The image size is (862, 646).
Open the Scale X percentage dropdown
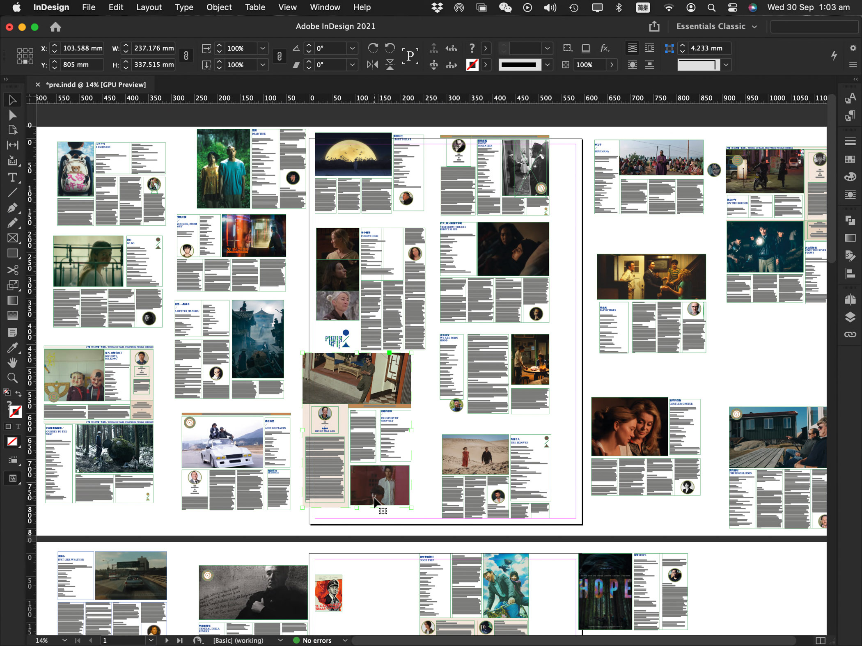263,48
